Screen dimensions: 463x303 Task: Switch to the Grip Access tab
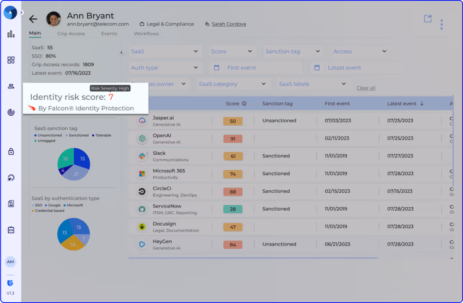pyautogui.click(x=71, y=34)
